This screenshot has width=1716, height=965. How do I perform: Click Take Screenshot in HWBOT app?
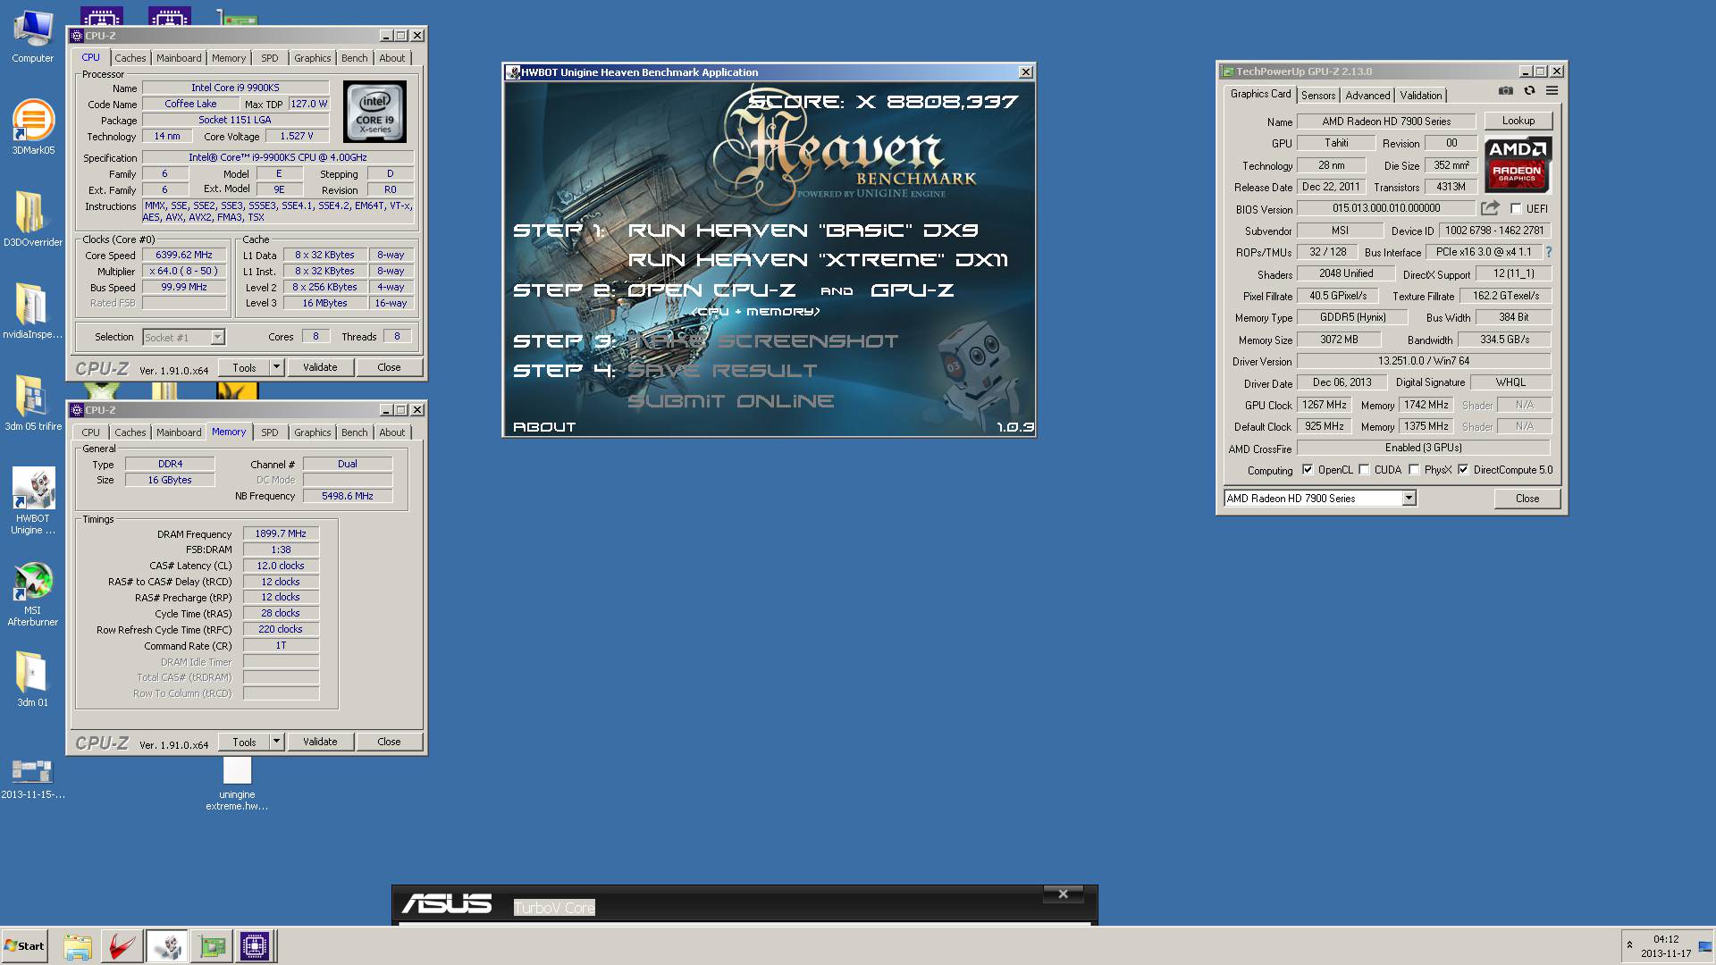click(764, 341)
